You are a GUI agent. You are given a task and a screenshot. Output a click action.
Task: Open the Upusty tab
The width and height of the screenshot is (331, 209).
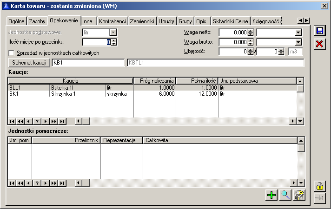(x=166, y=21)
